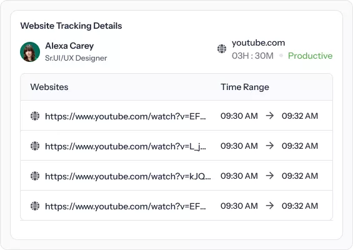The height and width of the screenshot is (250, 353).
Task: Click the grey dot before Productive
Action: tap(281, 56)
